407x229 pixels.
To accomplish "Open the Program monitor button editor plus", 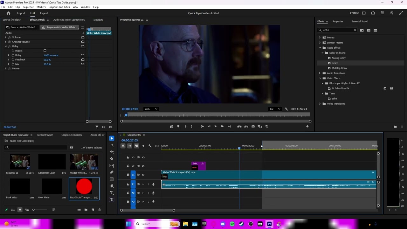I will click(x=307, y=126).
